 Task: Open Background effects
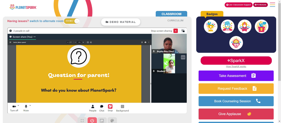(123, 108)
